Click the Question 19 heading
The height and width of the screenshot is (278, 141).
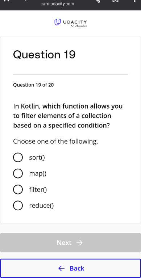click(44, 54)
